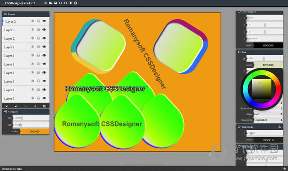Remove the layer with the minus icon
Screen dimensions: 288x171
(x=26, y=106)
